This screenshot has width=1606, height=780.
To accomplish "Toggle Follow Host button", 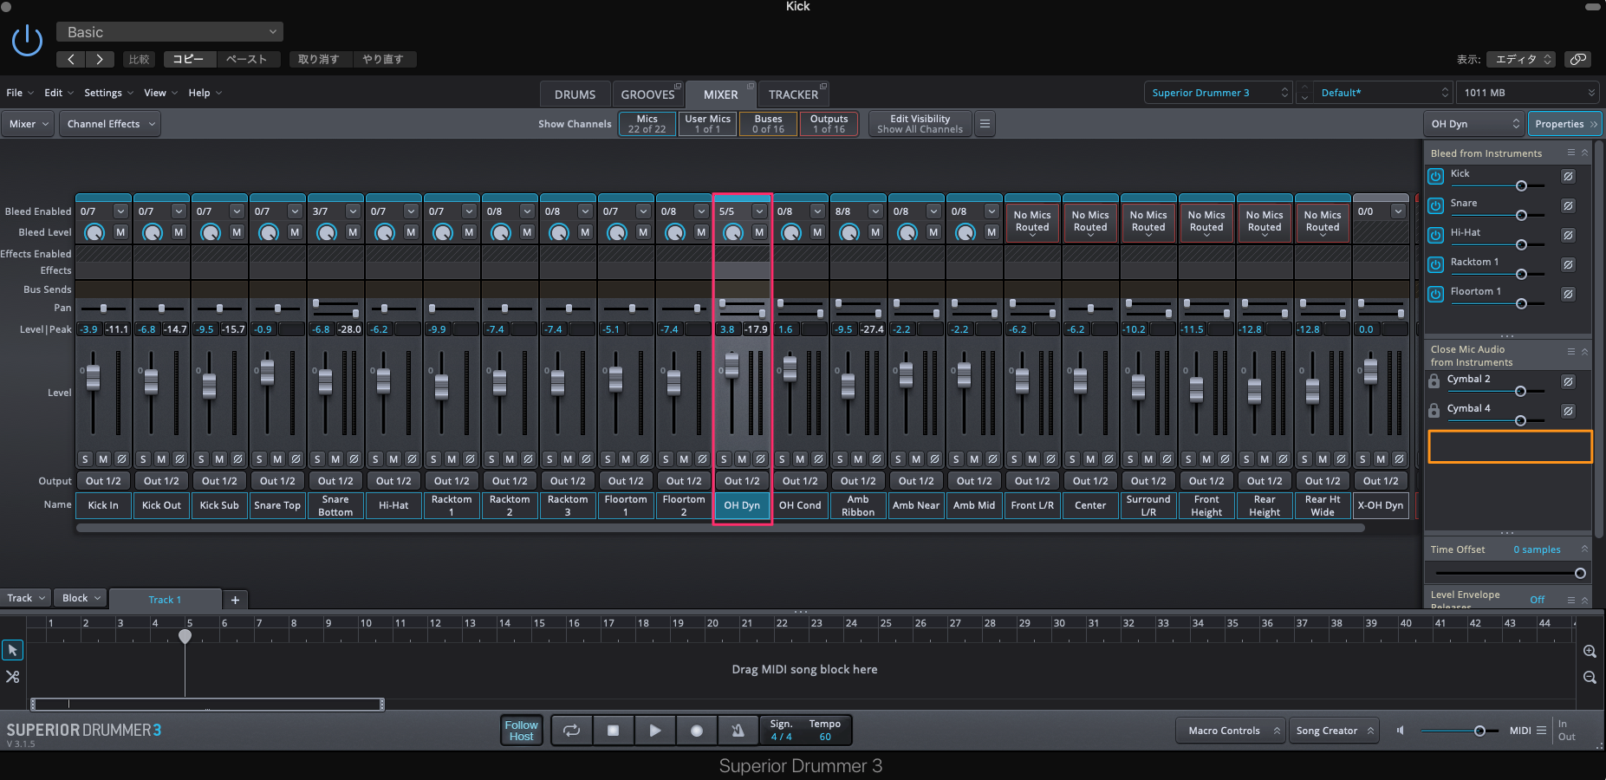I will coord(522,731).
